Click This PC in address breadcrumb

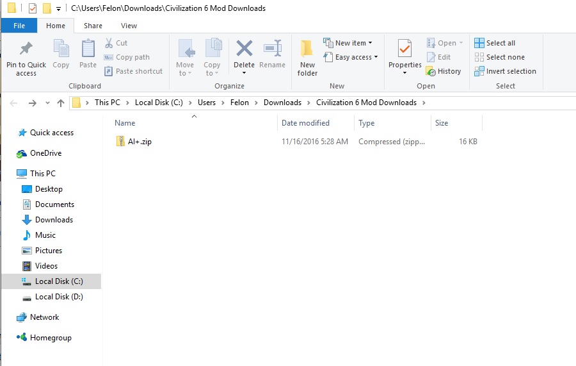(x=108, y=103)
